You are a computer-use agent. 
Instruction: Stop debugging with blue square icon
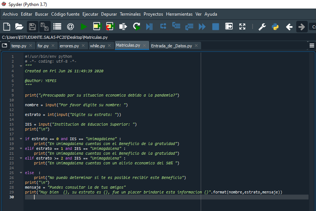pos(215,26)
